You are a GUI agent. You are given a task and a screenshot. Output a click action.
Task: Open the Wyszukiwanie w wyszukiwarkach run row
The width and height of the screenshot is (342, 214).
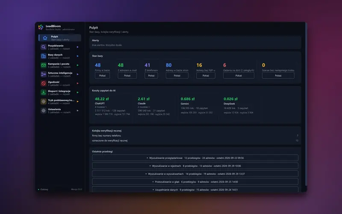[x=195, y=174]
